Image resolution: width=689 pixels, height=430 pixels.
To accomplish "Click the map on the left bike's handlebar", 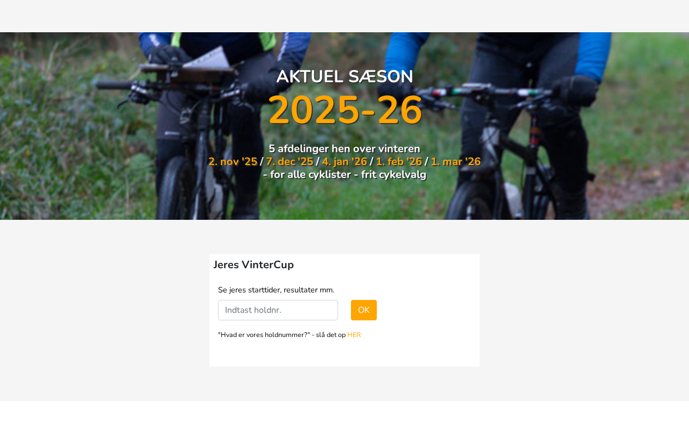I will pos(207,58).
